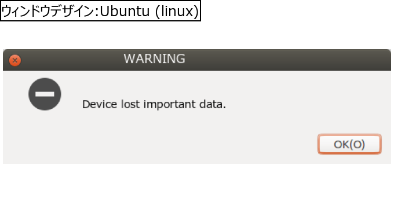Click the word 'lost' in the message
394x213 pixels.
point(130,104)
